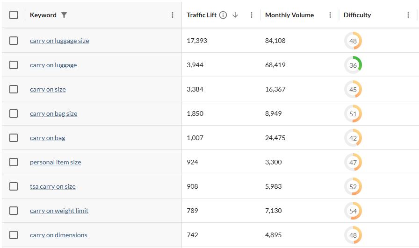Click the Traffic Lift info icon
This screenshot has height=248, width=419.
(x=223, y=15)
